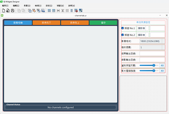Click the blue 搜尋相機 button

[18, 23]
